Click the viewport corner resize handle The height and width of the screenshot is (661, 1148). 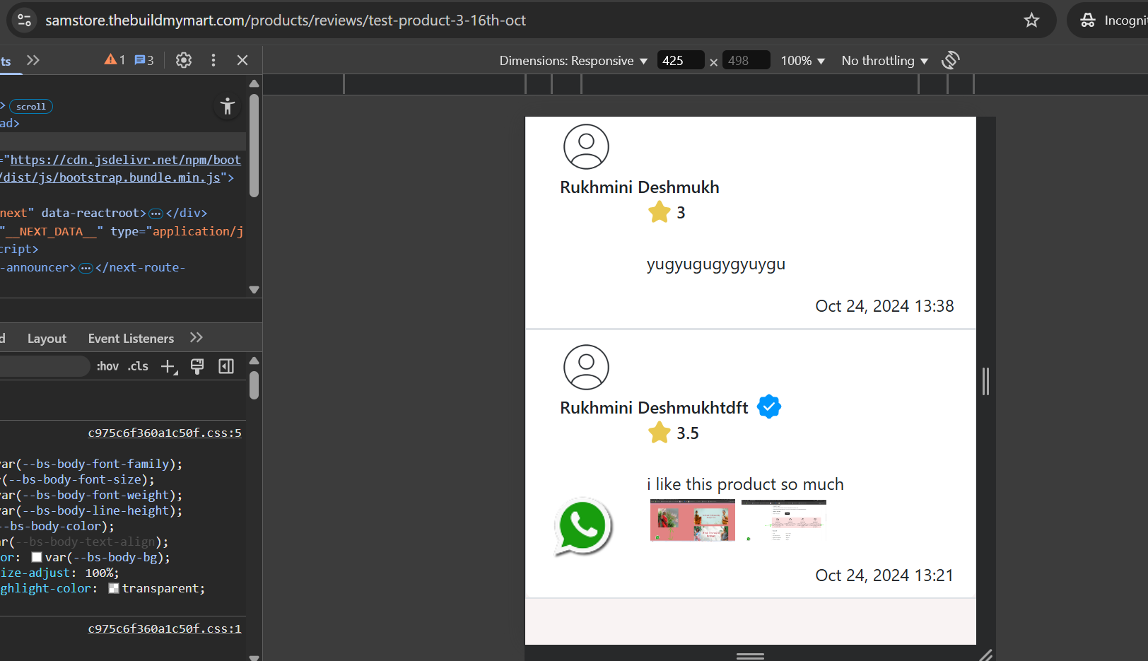pyautogui.click(x=985, y=655)
